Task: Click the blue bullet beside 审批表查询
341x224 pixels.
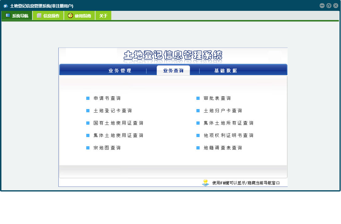Action: (198, 98)
